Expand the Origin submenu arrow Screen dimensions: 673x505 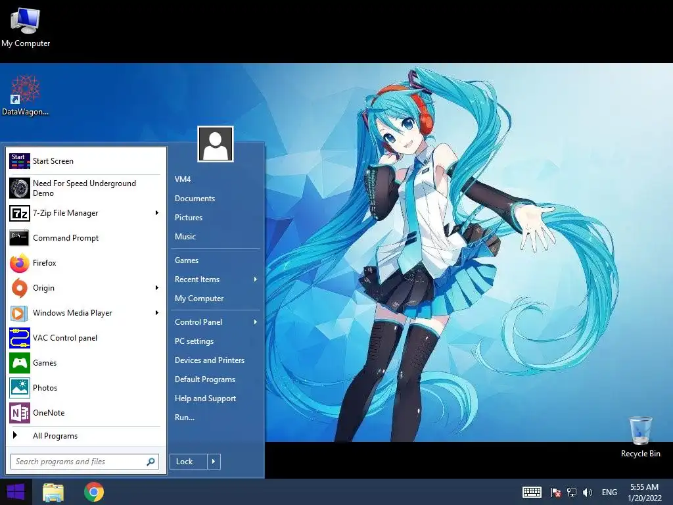(x=156, y=288)
